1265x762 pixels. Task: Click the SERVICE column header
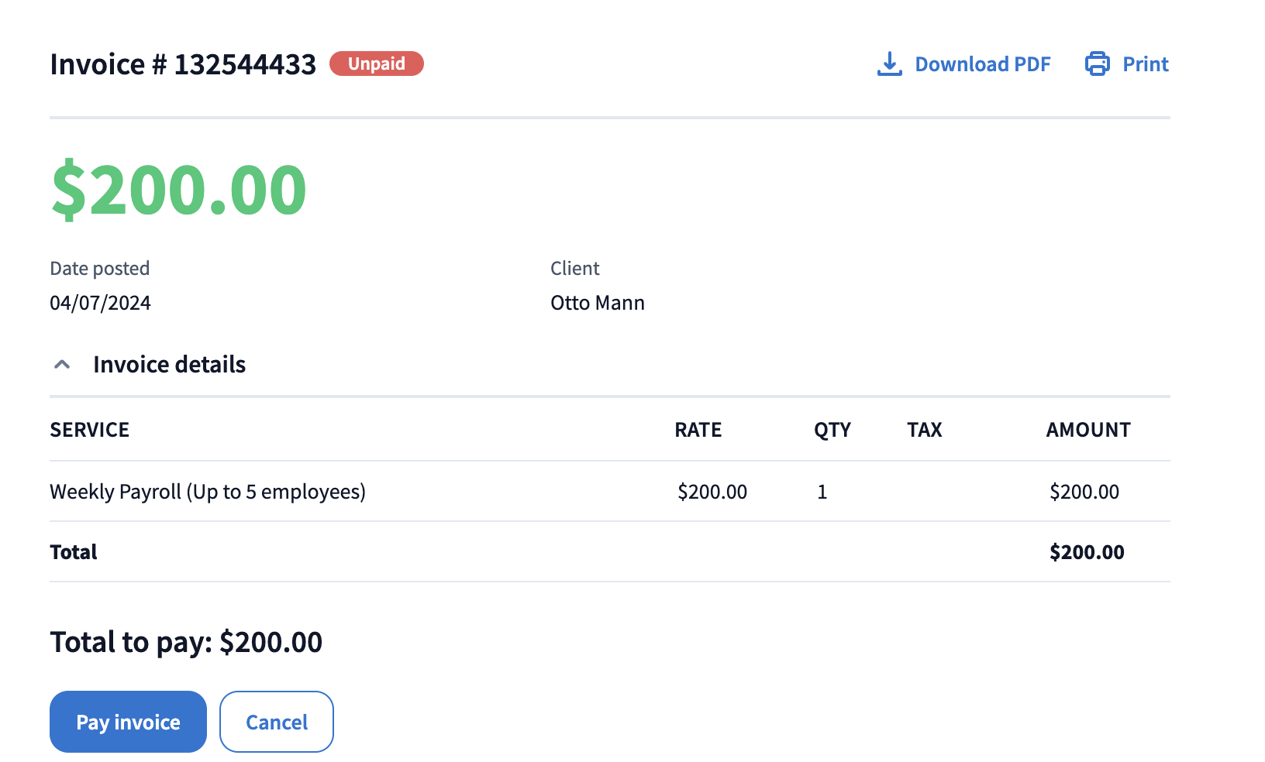pos(90,430)
